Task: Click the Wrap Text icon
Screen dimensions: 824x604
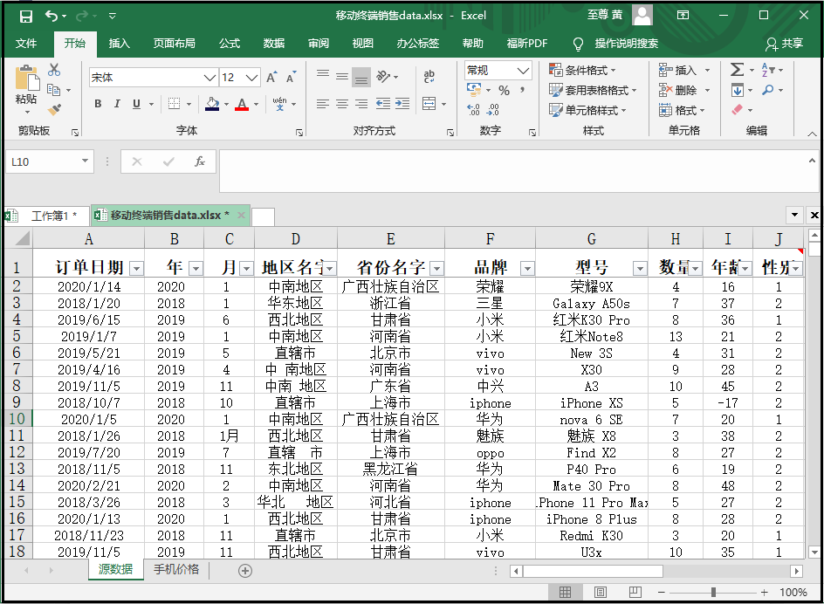Action: tap(429, 77)
